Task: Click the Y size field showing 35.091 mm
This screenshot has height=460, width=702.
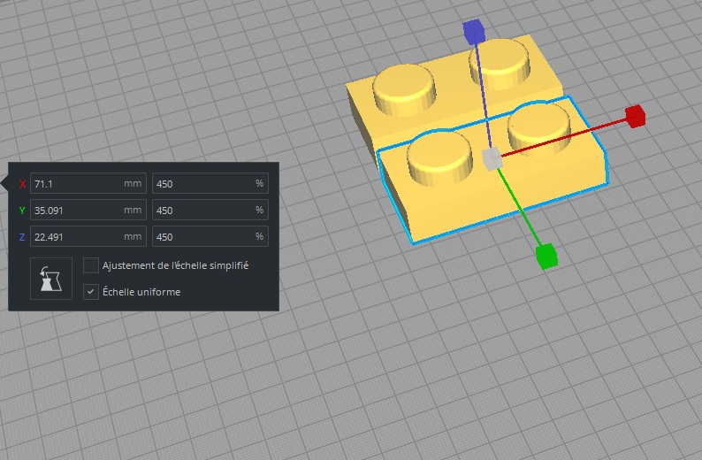Action: (88, 210)
